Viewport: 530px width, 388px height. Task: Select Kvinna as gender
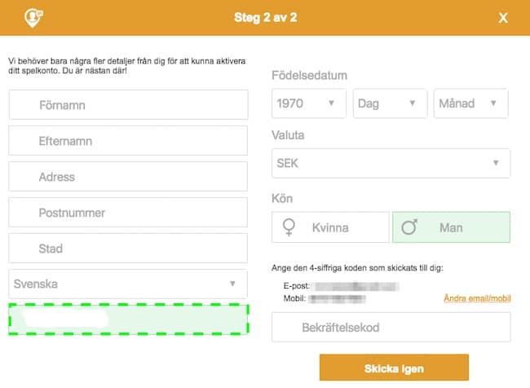(330, 227)
